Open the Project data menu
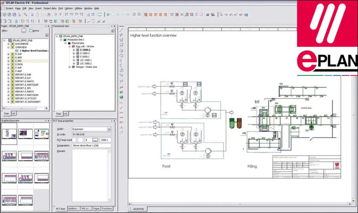The width and height of the screenshot is (358, 213). point(50,8)
